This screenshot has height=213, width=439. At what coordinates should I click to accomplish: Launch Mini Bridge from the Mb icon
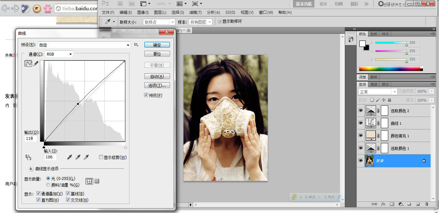[x=132, y=4]
